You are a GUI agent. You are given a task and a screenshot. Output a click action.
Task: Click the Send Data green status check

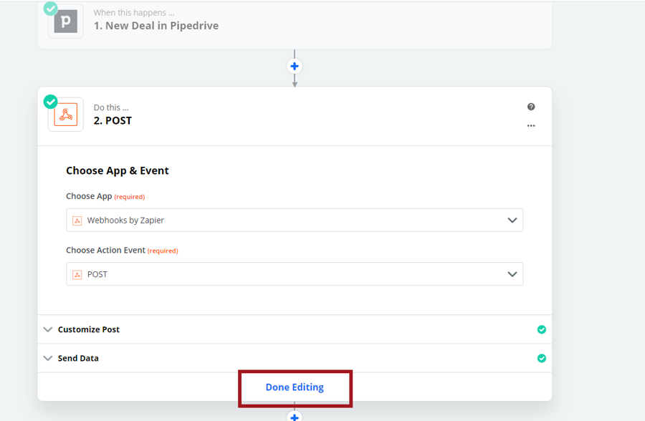(x=542, y=358)
